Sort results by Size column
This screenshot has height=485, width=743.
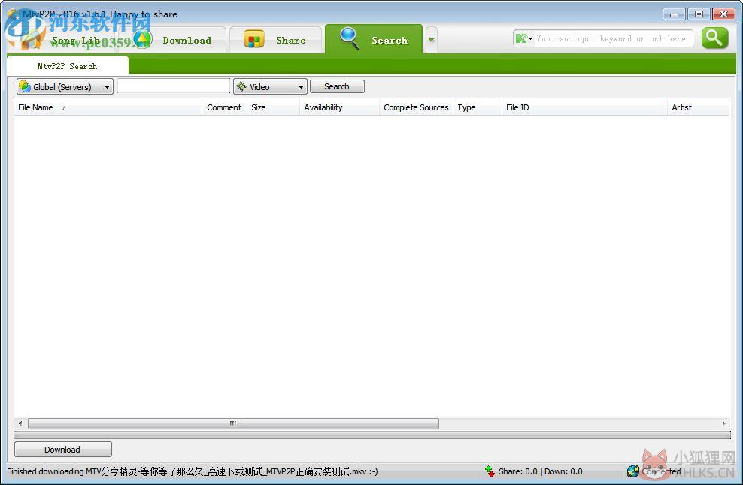273,107
